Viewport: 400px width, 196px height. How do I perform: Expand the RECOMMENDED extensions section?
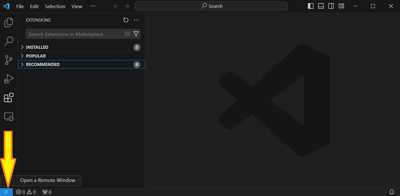click(81, 64)
